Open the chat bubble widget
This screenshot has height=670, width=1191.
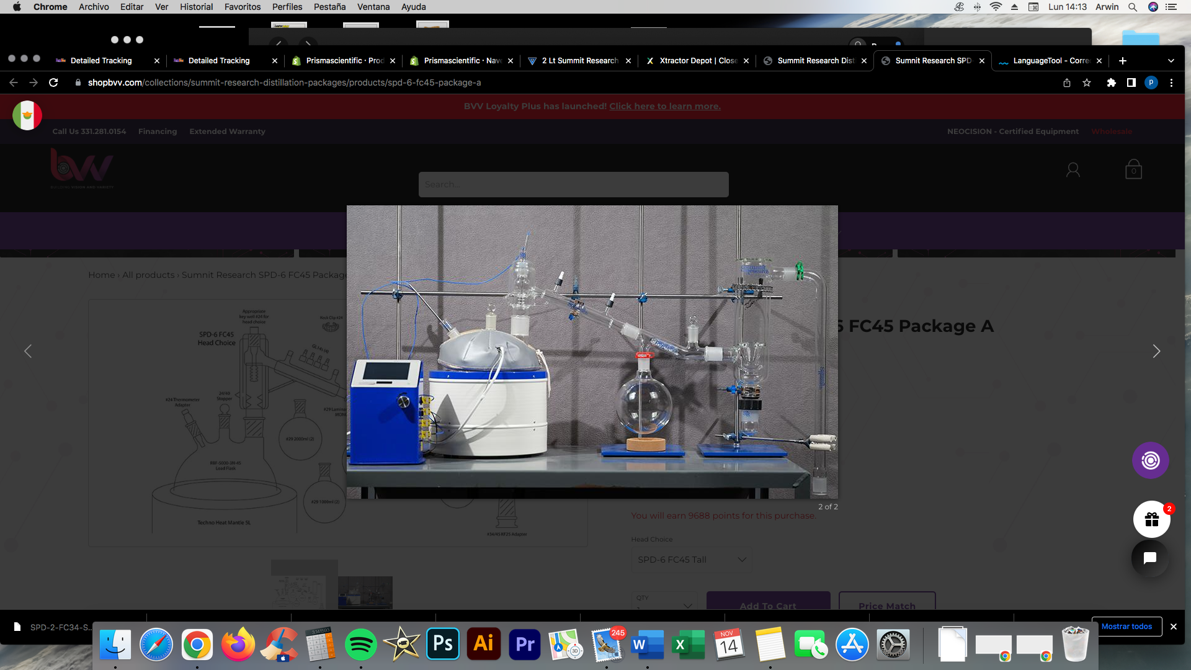1149,558
